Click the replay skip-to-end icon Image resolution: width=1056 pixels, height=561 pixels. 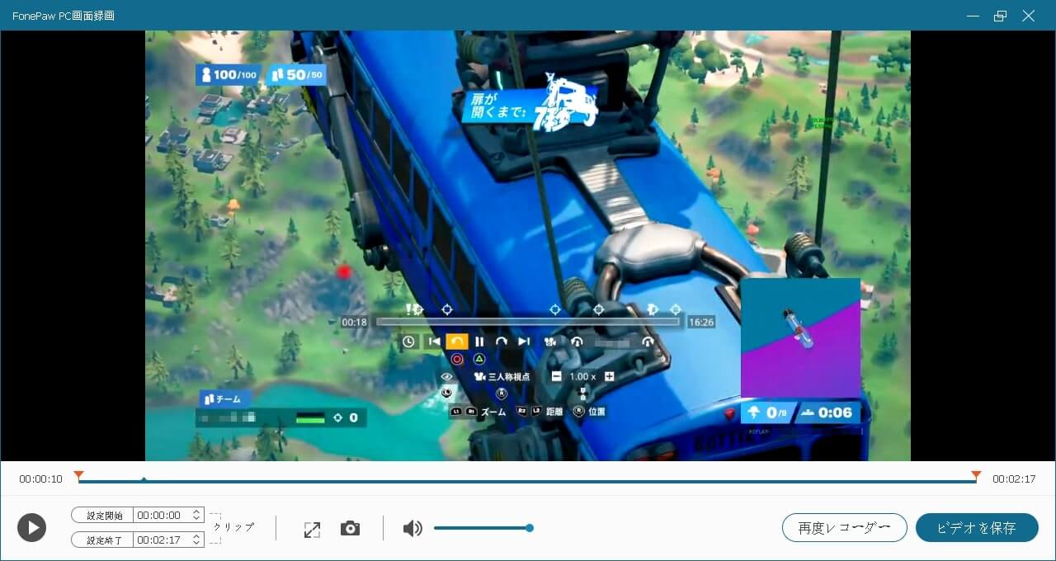(523, 342)
